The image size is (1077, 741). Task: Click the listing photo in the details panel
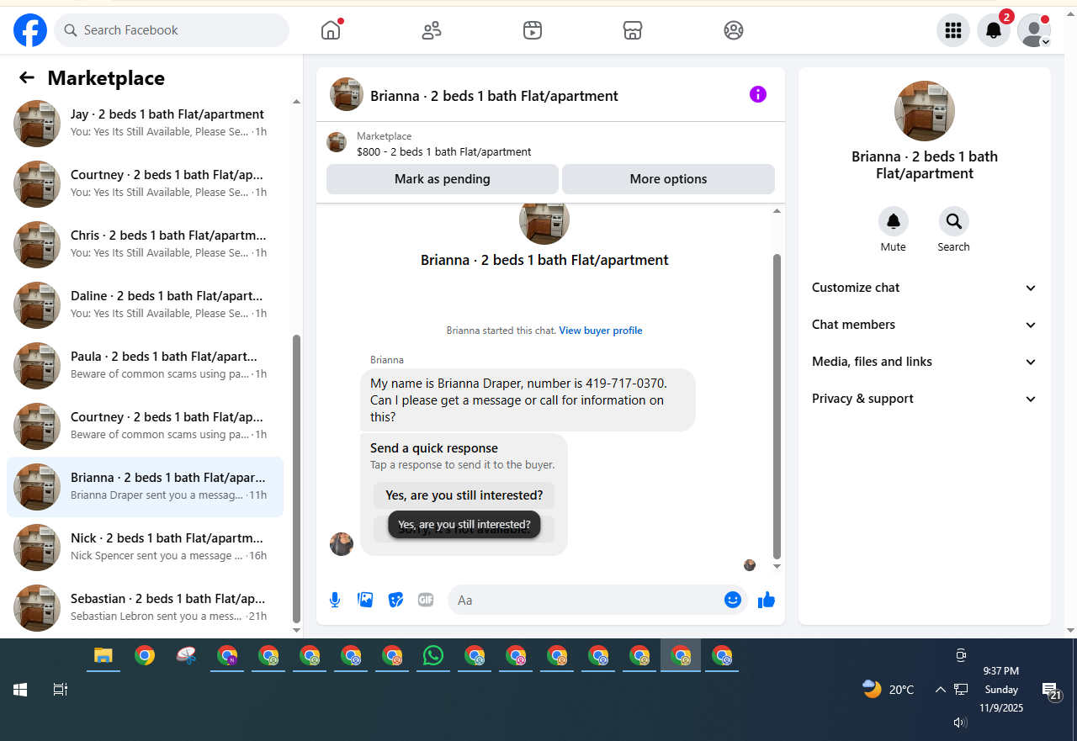click(x=925, y=111)
